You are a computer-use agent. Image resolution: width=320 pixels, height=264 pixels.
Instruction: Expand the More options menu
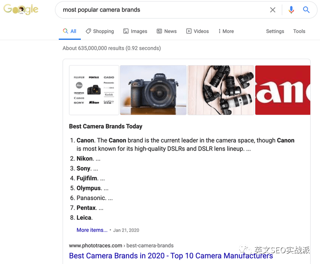tap(226, 31)
